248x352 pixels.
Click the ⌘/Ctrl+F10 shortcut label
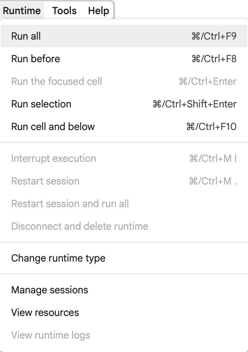[211, 127]
